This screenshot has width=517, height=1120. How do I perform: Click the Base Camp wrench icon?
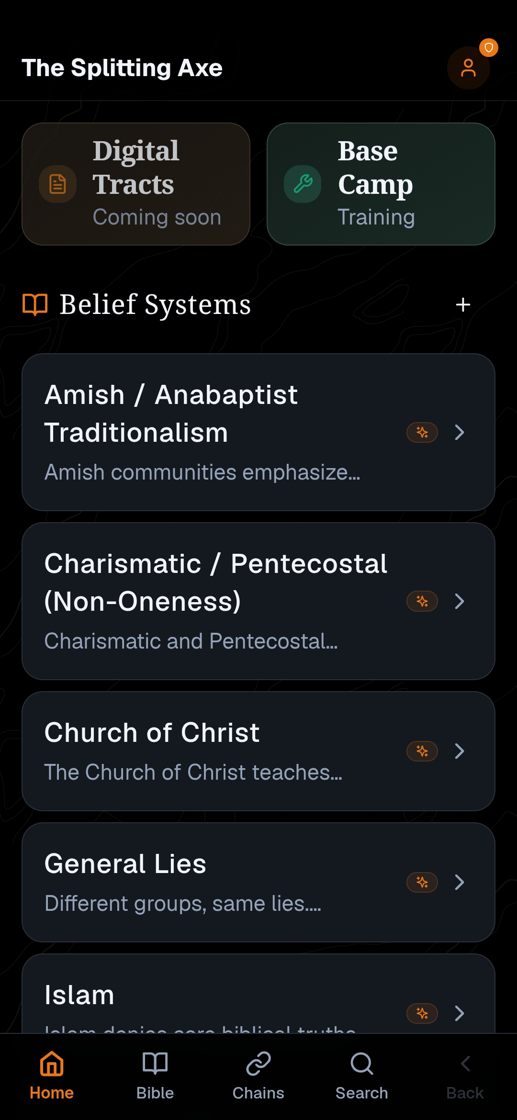click(303, 184)
